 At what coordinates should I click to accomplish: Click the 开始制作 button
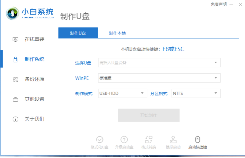(149, 115)
